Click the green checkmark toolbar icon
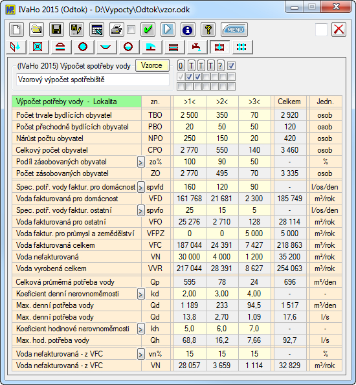Image resolution: width=356 pixels, height=385 pixels. click(x=148, y=30)
